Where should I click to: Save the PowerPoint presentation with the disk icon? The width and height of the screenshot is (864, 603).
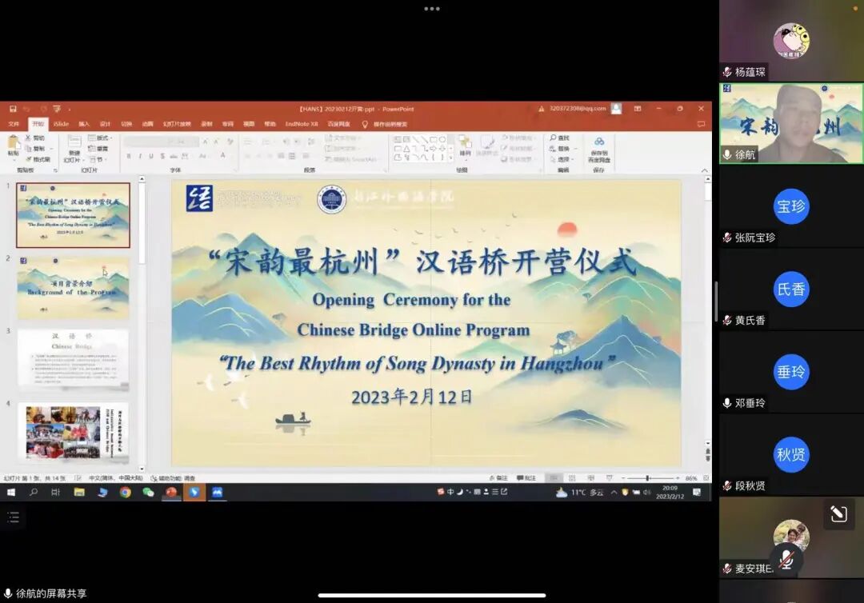[x=13, y=109]
